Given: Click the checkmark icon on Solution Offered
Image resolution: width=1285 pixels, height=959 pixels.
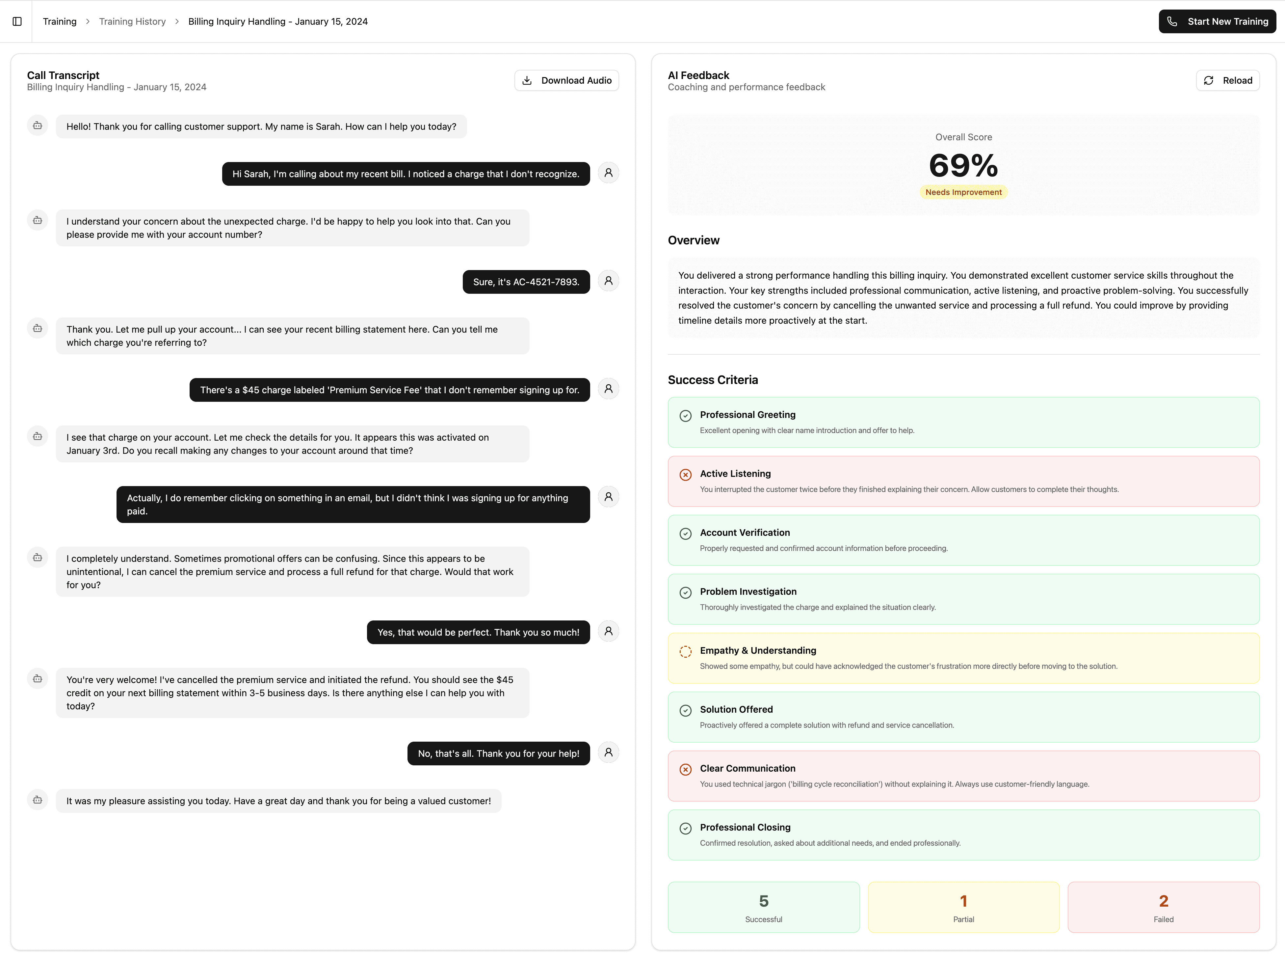Looking at the screenshot, I should coord(685,711).
